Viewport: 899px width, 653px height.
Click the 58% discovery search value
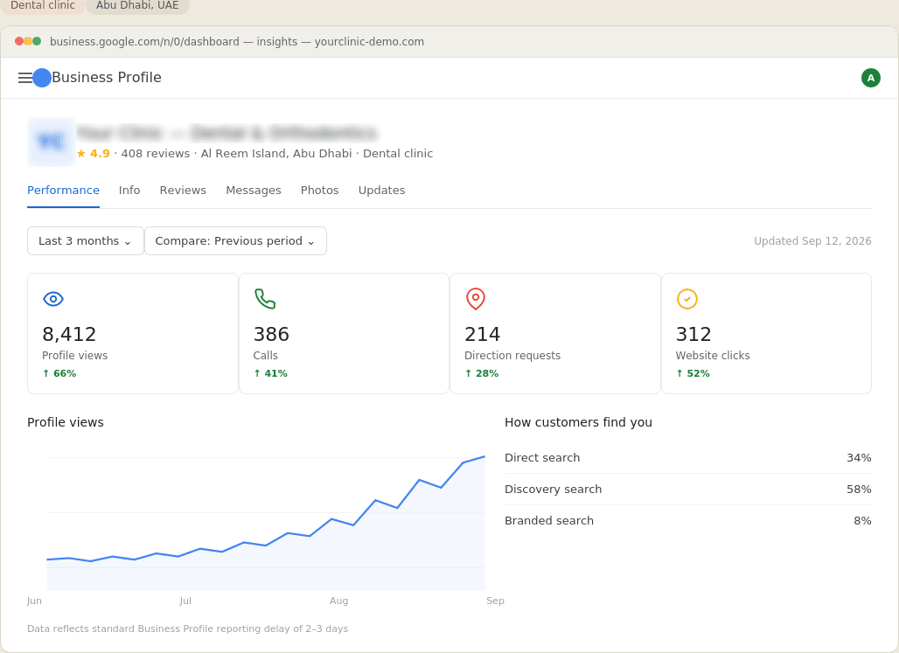(859, 489)
